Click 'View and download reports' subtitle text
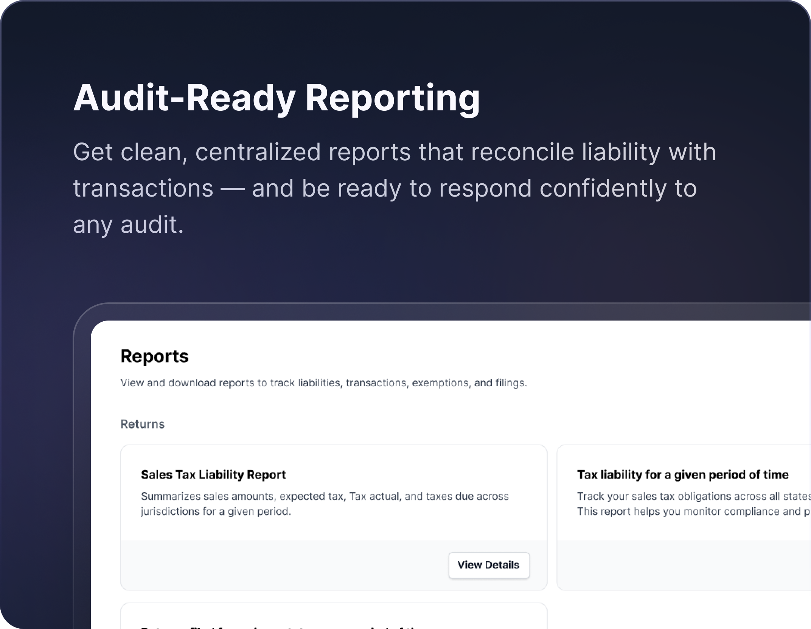Screen dimensions: 811x629 pos(323,383)
